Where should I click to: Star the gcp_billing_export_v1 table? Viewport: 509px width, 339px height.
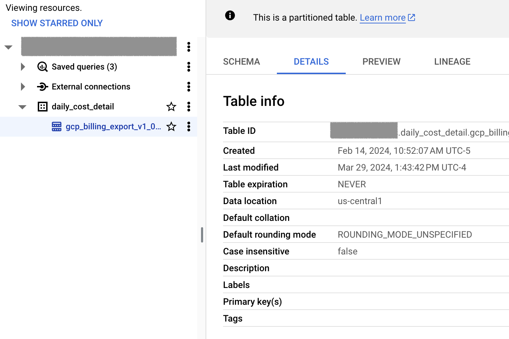click(171, 127)
